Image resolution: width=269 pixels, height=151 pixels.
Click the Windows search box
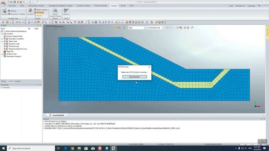pos(31,148)
